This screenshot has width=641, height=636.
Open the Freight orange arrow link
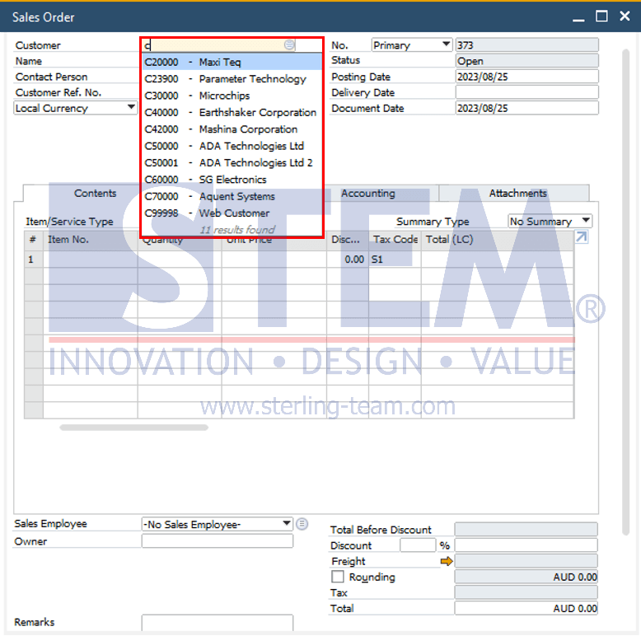[447, 561]
